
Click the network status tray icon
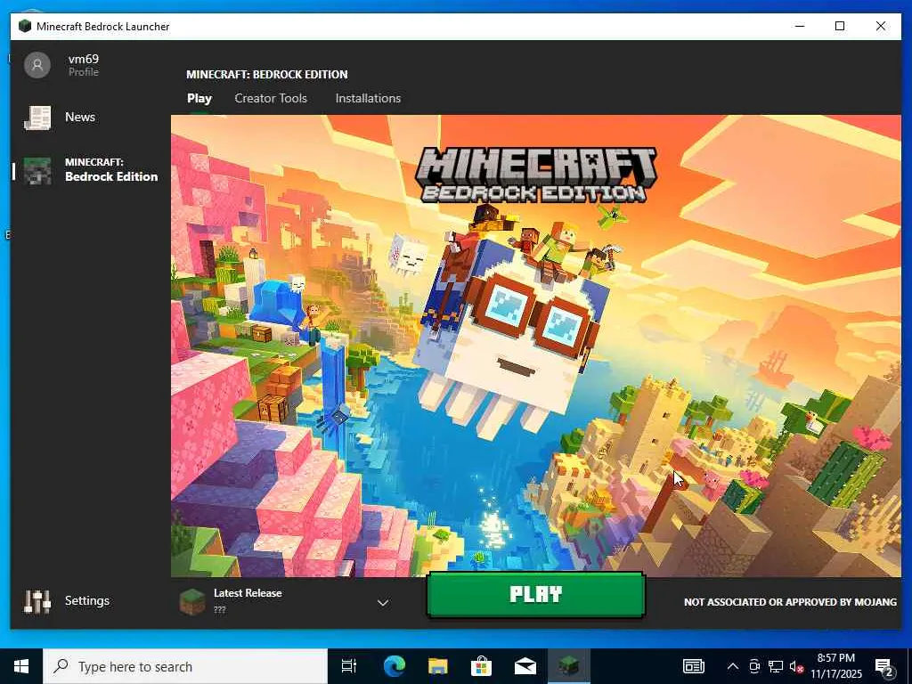[x=776, y=666]
